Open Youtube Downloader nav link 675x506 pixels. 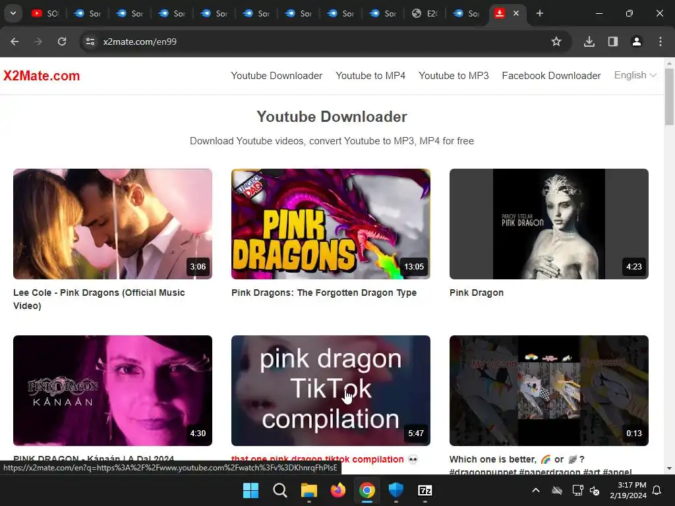(x=276, y=76)
